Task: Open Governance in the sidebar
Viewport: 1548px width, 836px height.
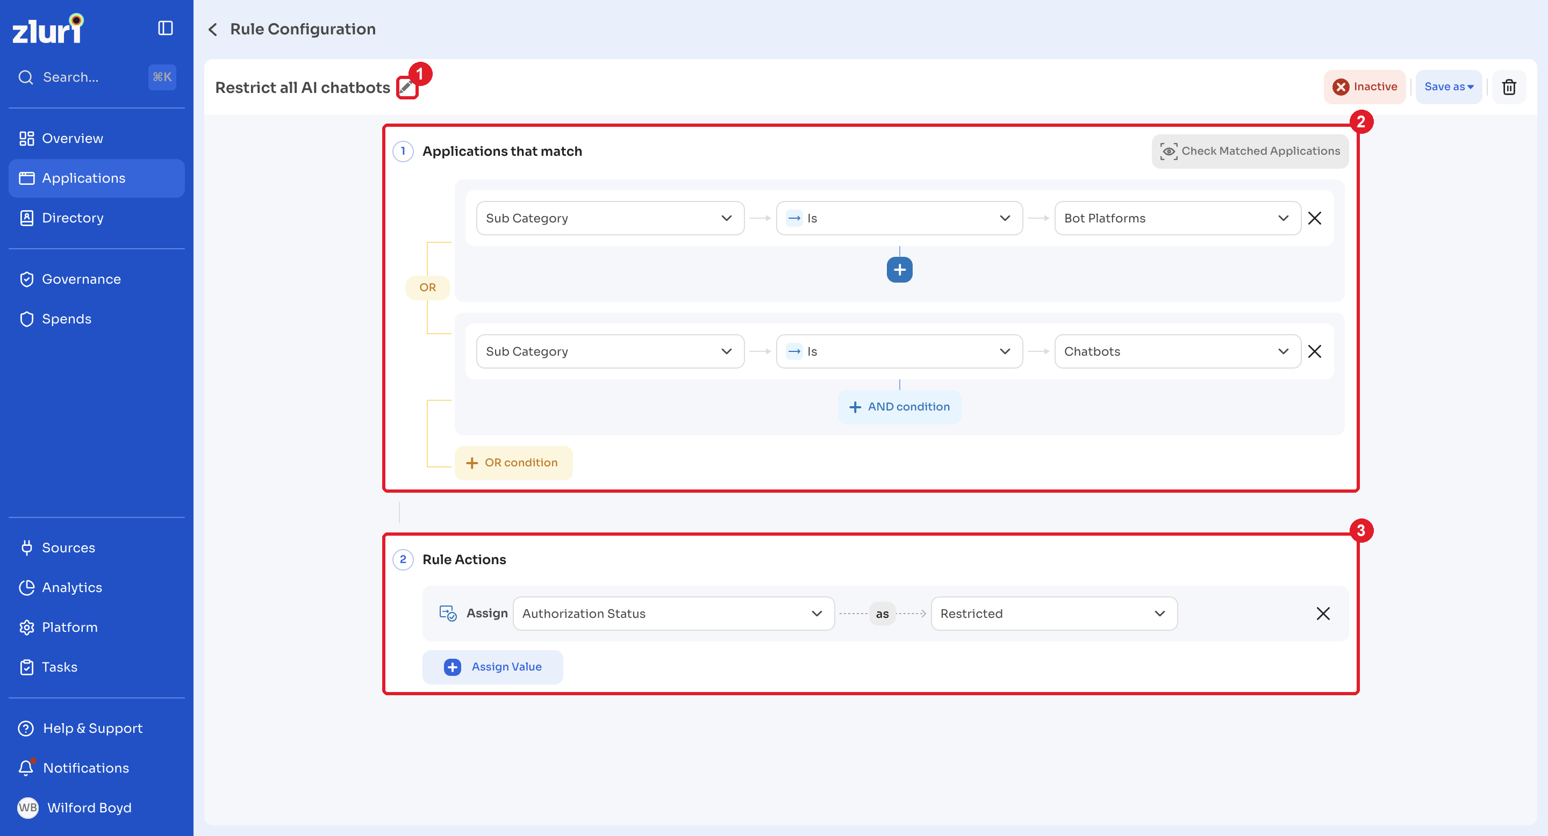Action: point(97,279)
